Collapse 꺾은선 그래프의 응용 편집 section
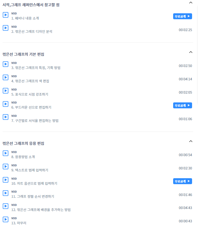This screenshot has width=198, height=228. tap(191, 141)
